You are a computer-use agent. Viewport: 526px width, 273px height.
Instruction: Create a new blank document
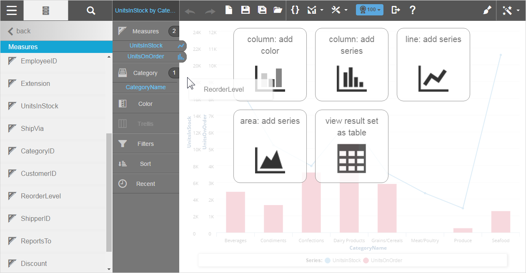coord(229,10)
